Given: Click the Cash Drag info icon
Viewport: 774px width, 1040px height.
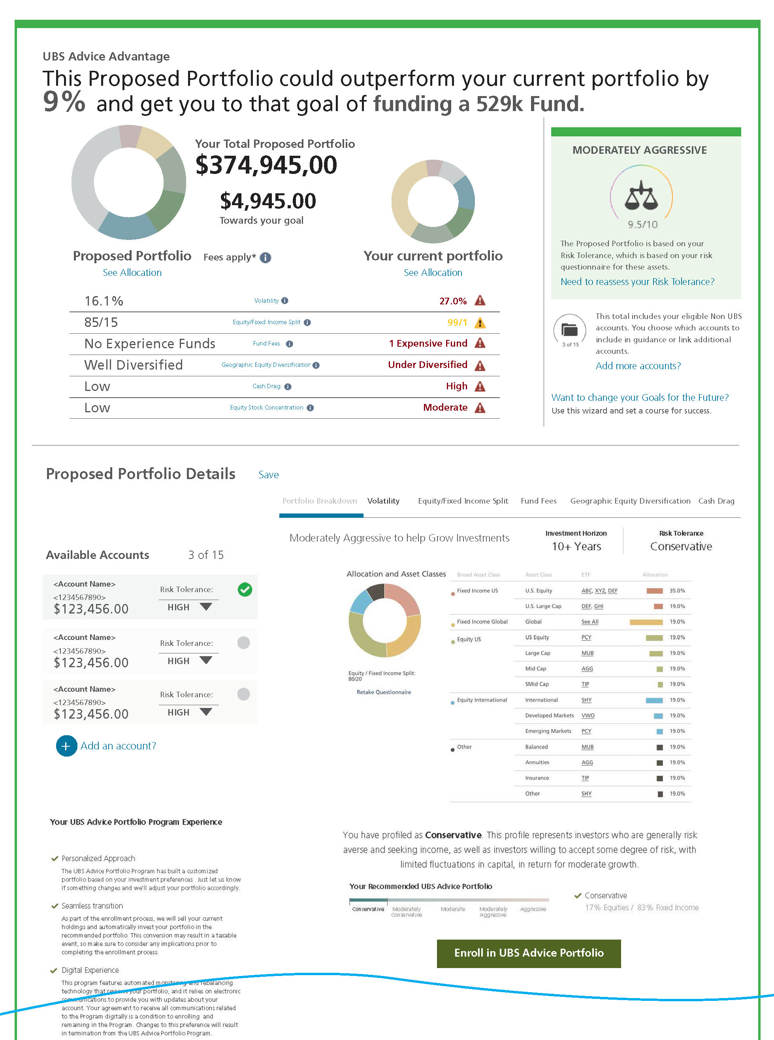Looking at the screenshot, I should tap(288, 387).
